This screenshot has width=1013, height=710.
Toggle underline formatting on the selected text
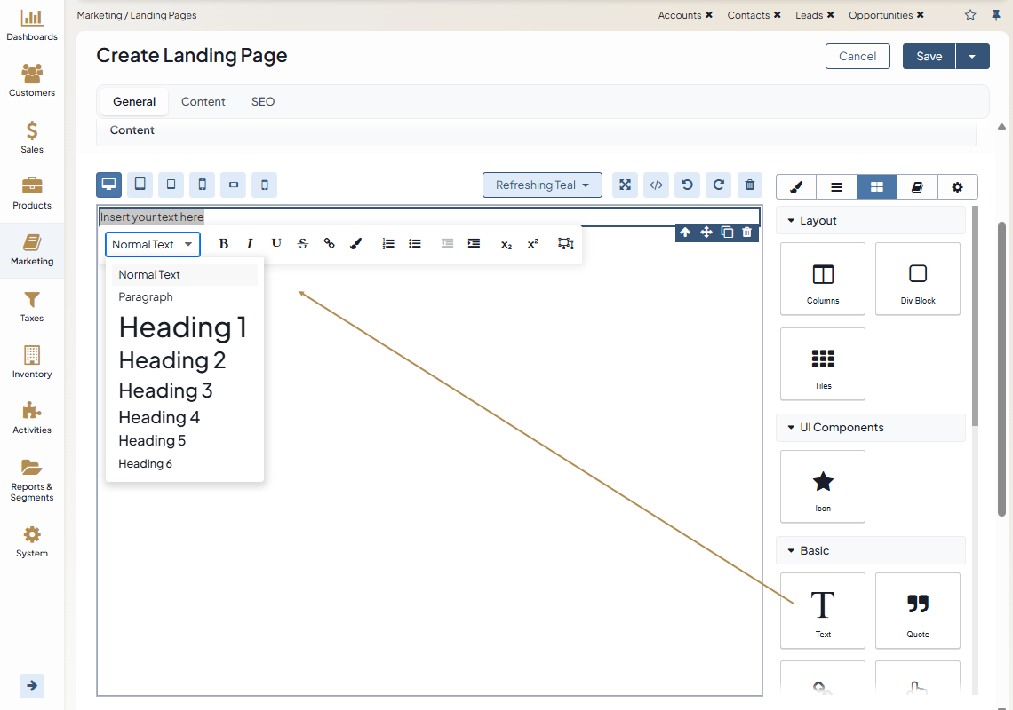276,244
